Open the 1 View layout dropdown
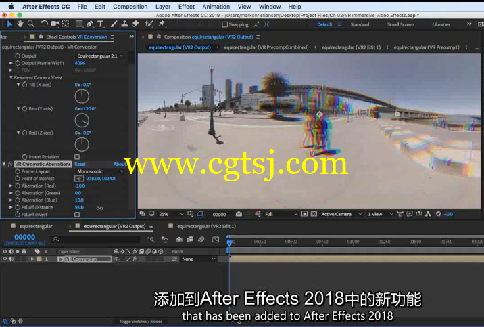 (380, 214)
